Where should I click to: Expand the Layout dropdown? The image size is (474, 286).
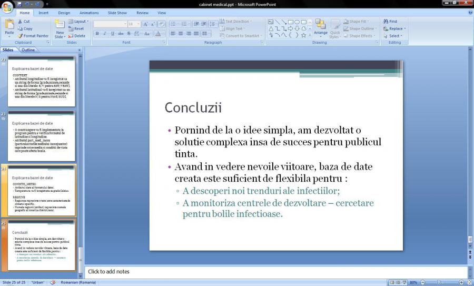79,22
